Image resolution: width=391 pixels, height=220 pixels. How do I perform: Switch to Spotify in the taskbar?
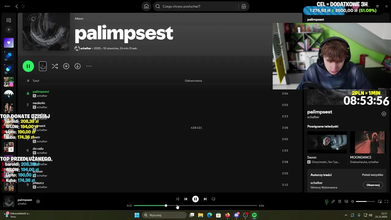click(254, 215)
